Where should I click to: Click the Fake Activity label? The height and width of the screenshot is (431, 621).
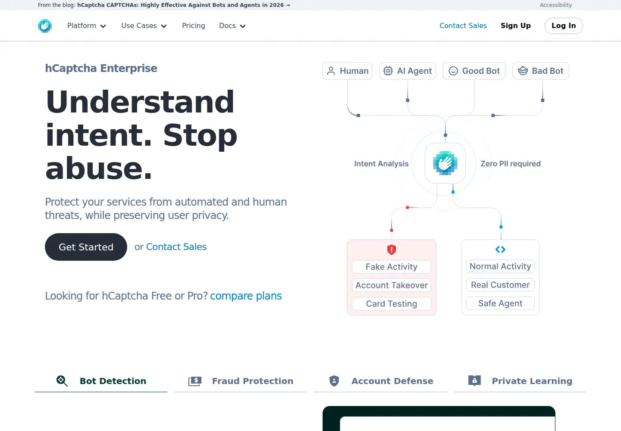392,267
